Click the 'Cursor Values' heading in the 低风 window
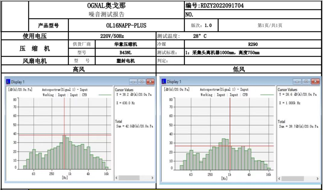Image resolution: width=323 pixels, height=190 pixels. pyautogui.click(x=287, y=90)
